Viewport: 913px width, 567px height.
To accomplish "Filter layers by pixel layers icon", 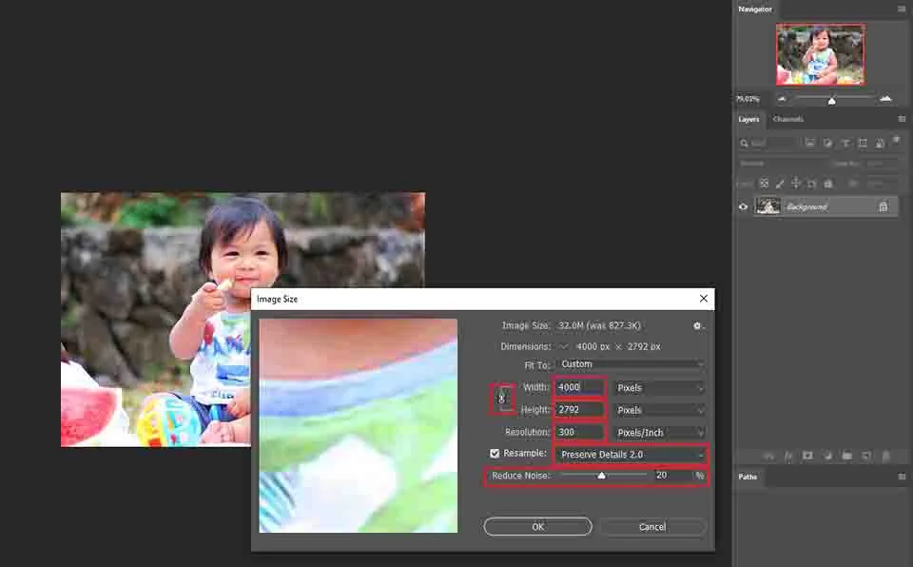I will [810, 143].
